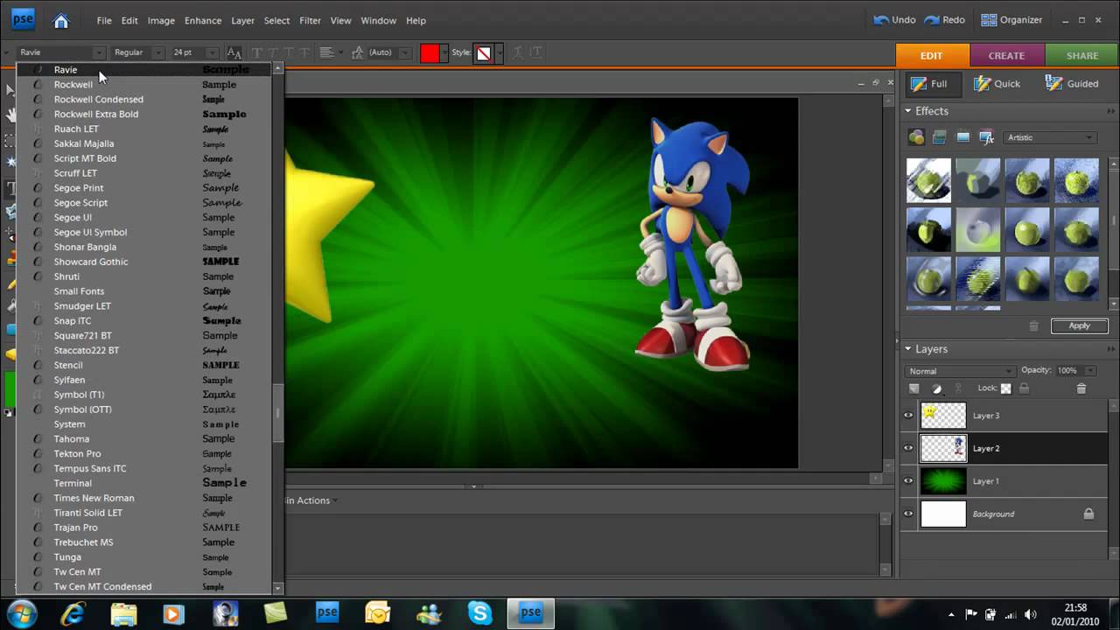Image resolution: width=1120 pixels, height=630 pixels.
Task: Create an adjustment layer
Action: point(936,388)
